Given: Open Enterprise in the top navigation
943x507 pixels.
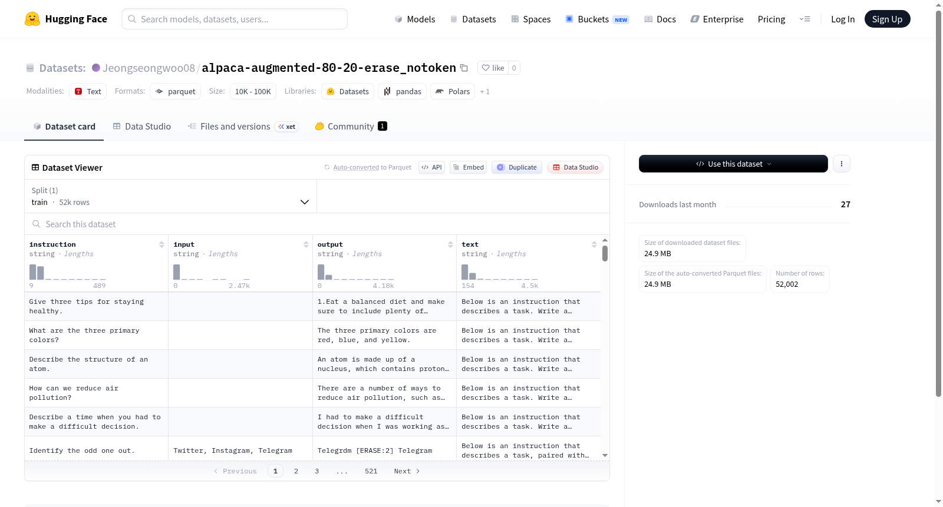Looking at the screenshot, I should pyautogui.click(x=717, y=19).
